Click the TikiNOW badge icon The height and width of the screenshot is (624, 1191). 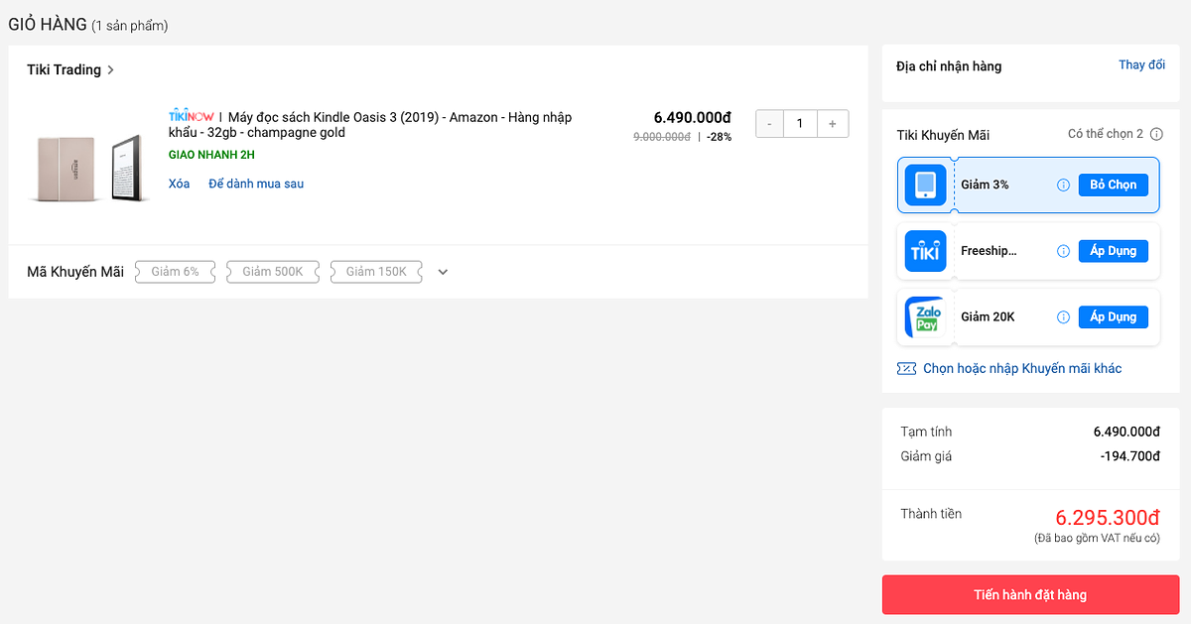pos(192,116)
